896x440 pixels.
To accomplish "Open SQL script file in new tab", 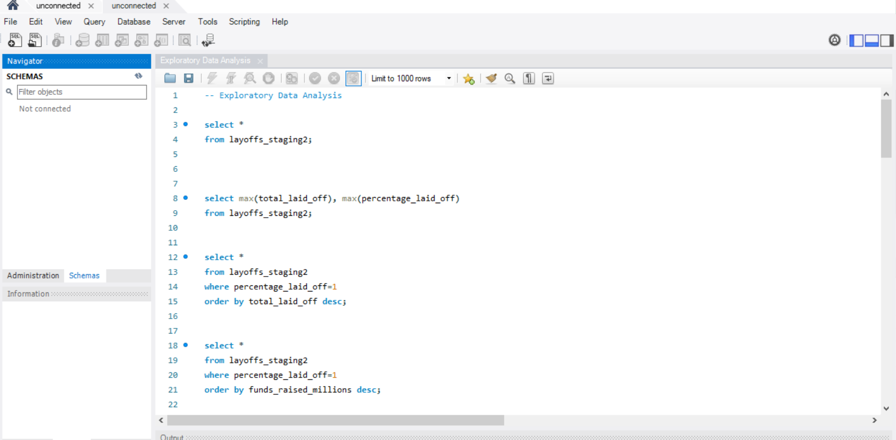I will coord(35,40).
